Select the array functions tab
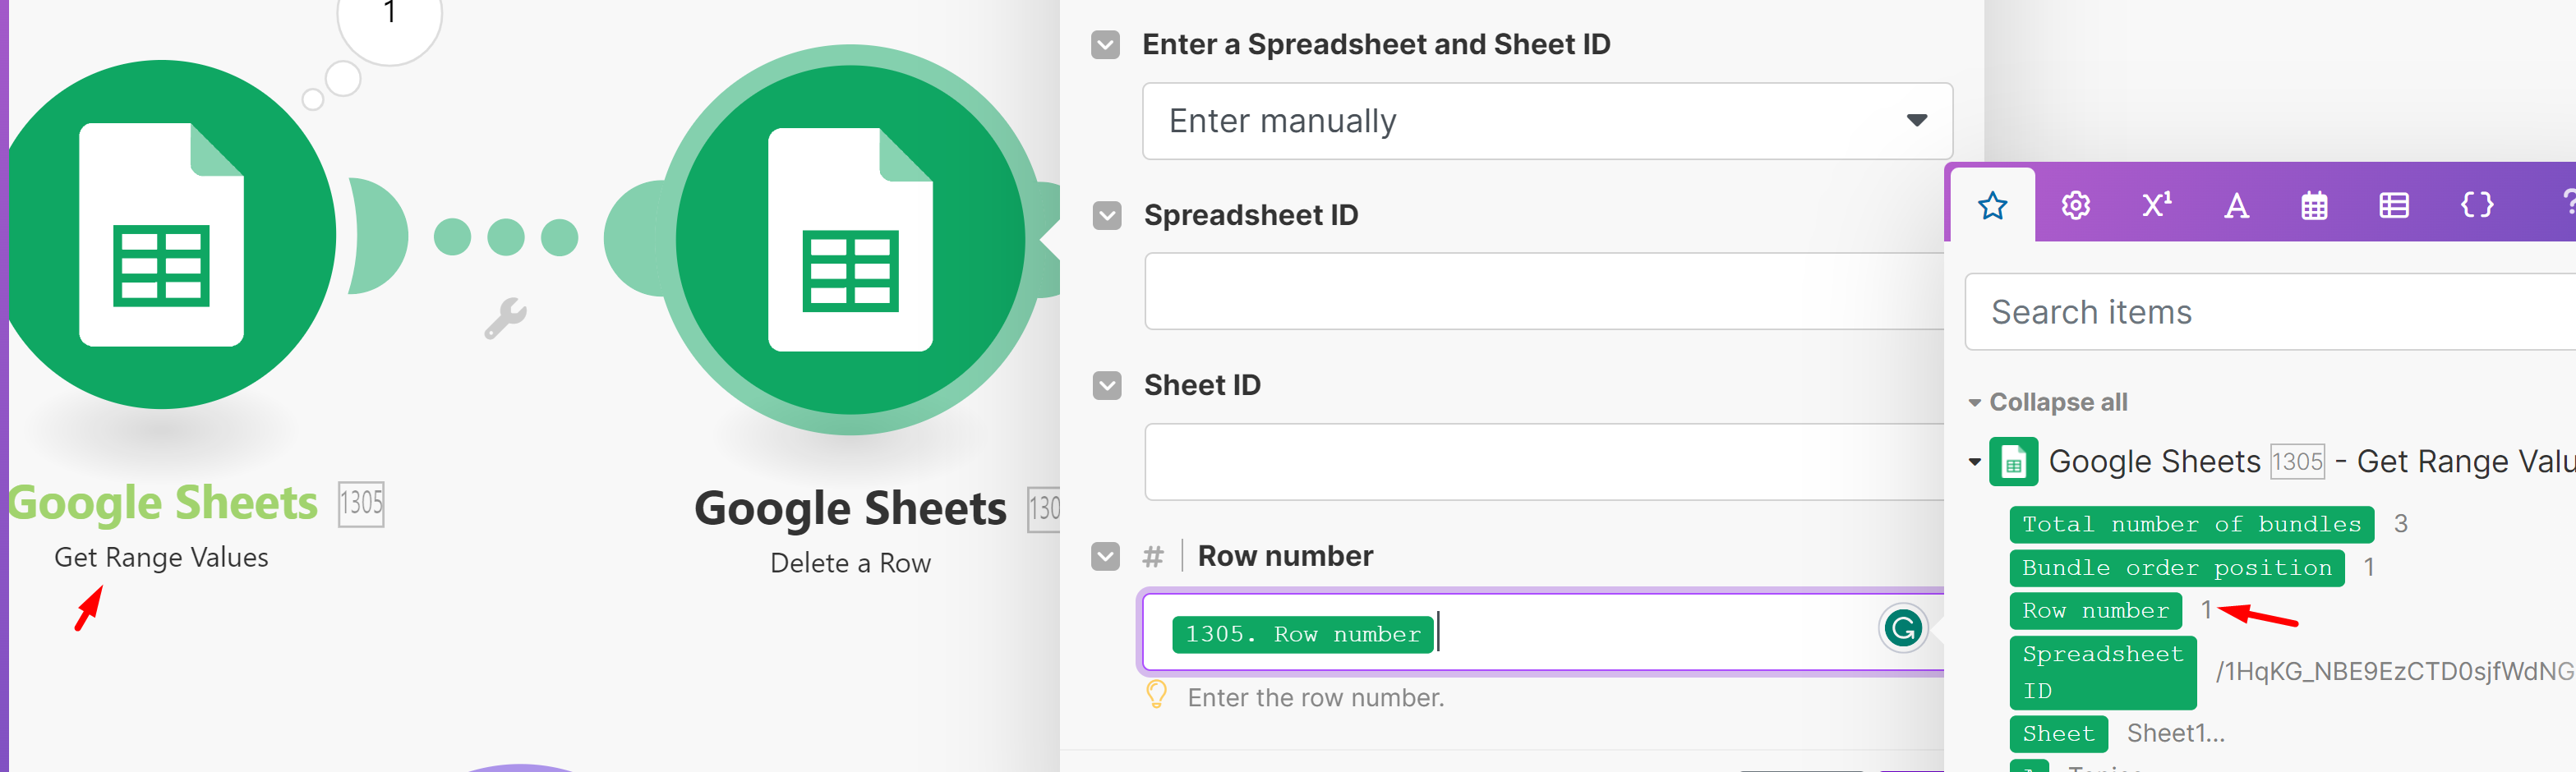Image resolution: width=2576 pixels, height=772 pixels. [x=2393, y=206]
